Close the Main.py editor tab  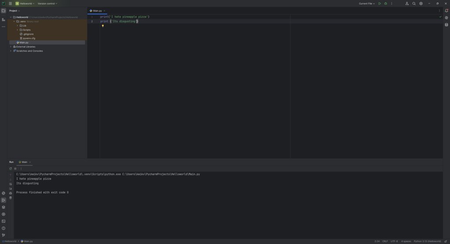click(x=104, y=11)
